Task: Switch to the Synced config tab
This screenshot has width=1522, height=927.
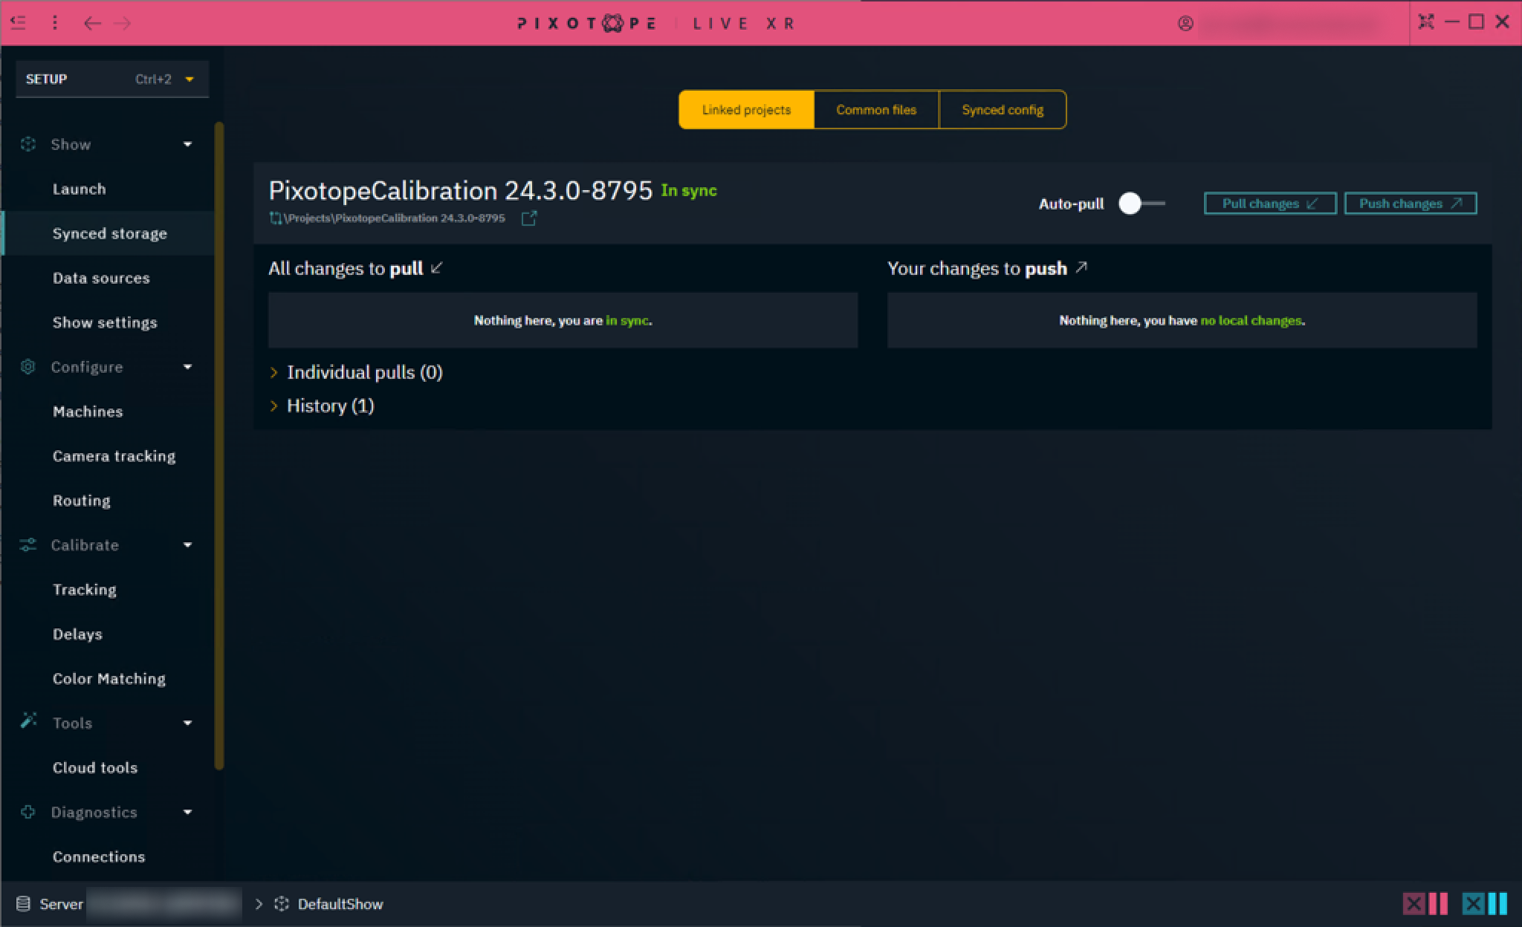Action: [1002, 110]
